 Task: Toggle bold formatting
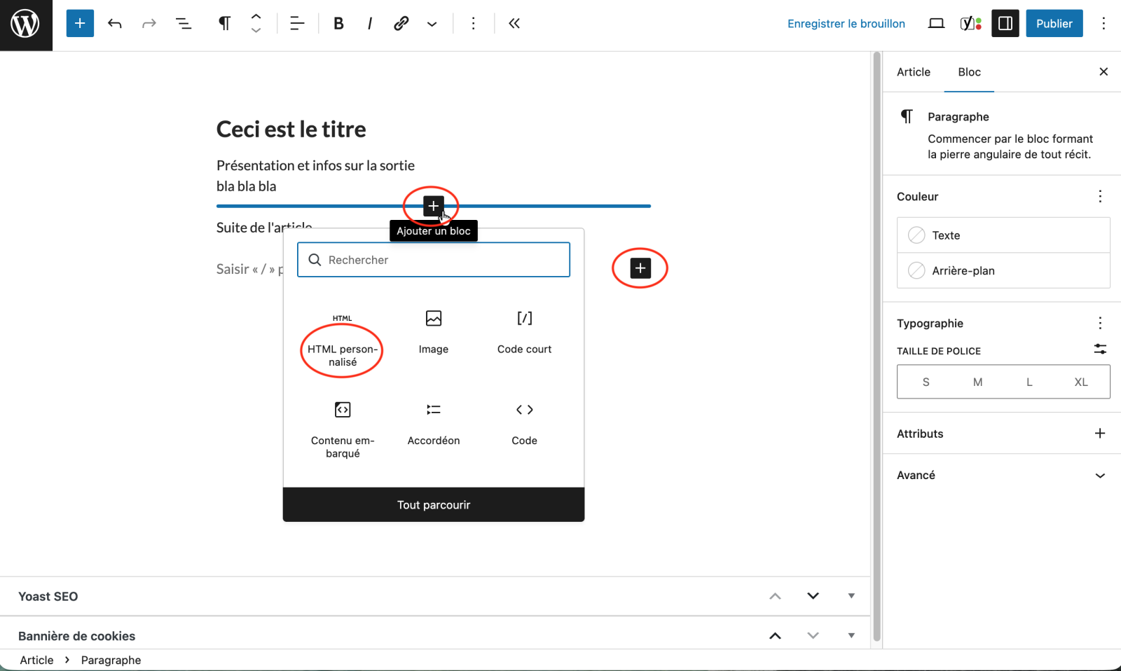(x=338, y=24)
